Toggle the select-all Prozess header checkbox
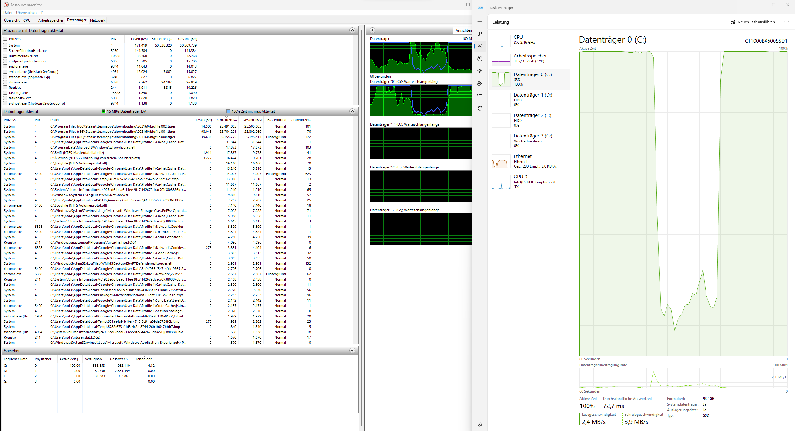 [x=5, y=39]
